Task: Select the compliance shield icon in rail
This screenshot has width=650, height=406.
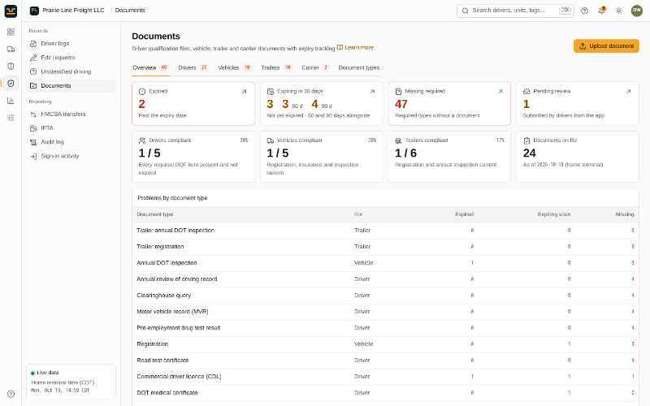Action: pos(11,84)
